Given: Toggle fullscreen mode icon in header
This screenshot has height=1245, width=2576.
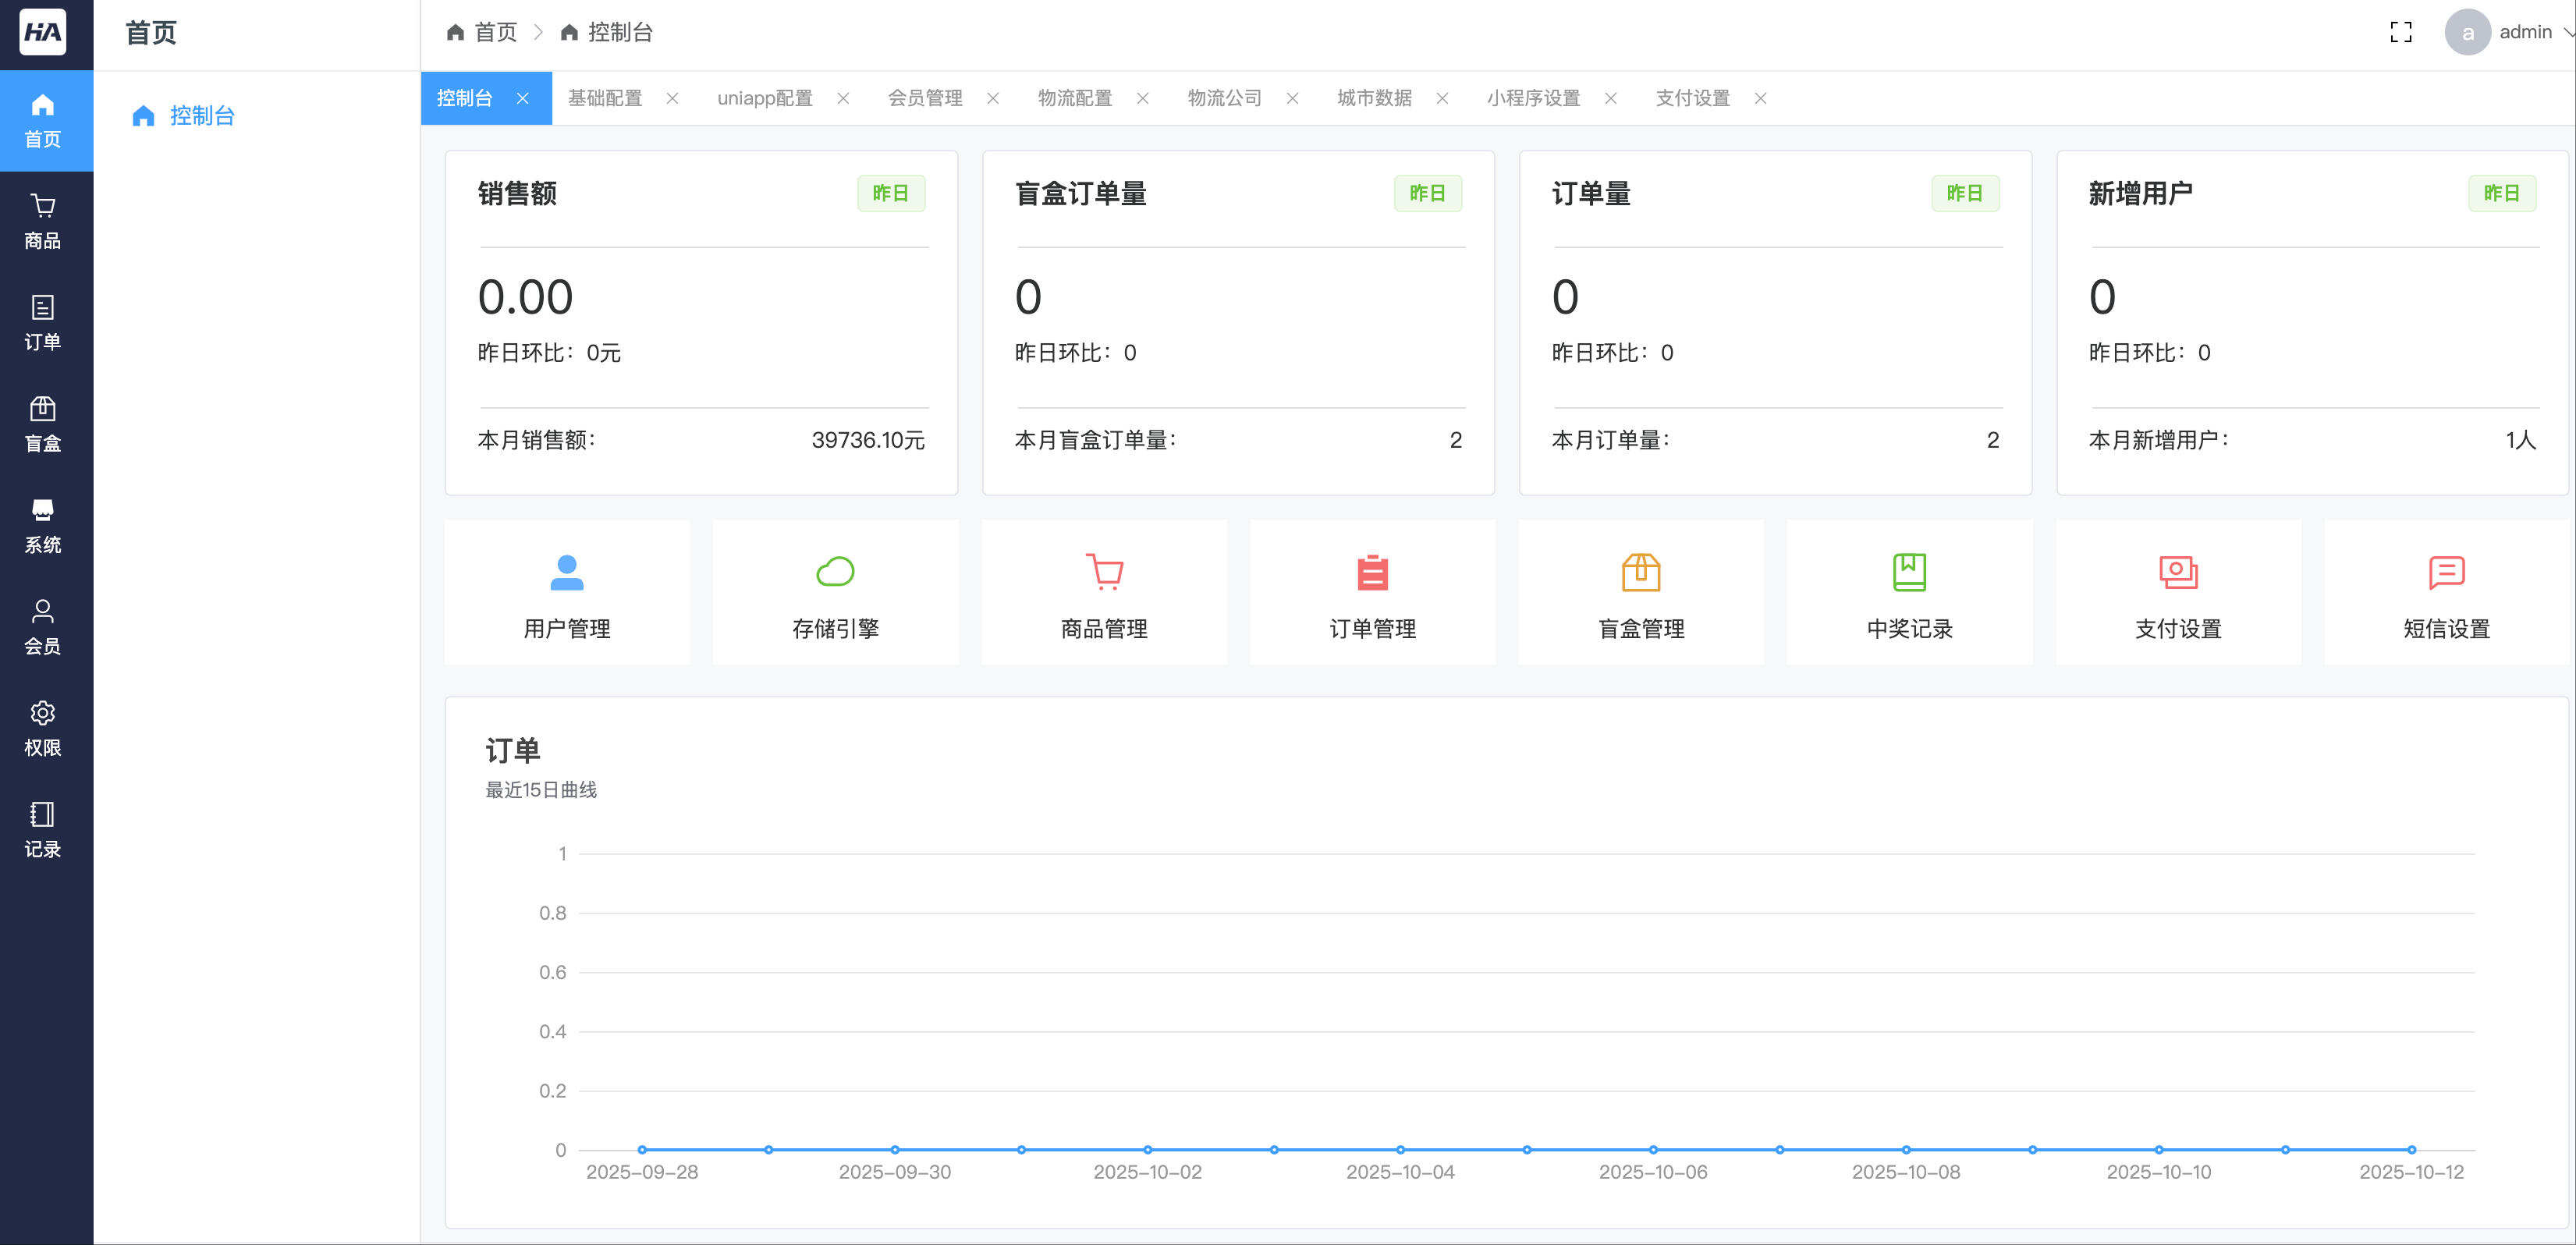Looking at the screenshot, I should (x=2401, y=32).
